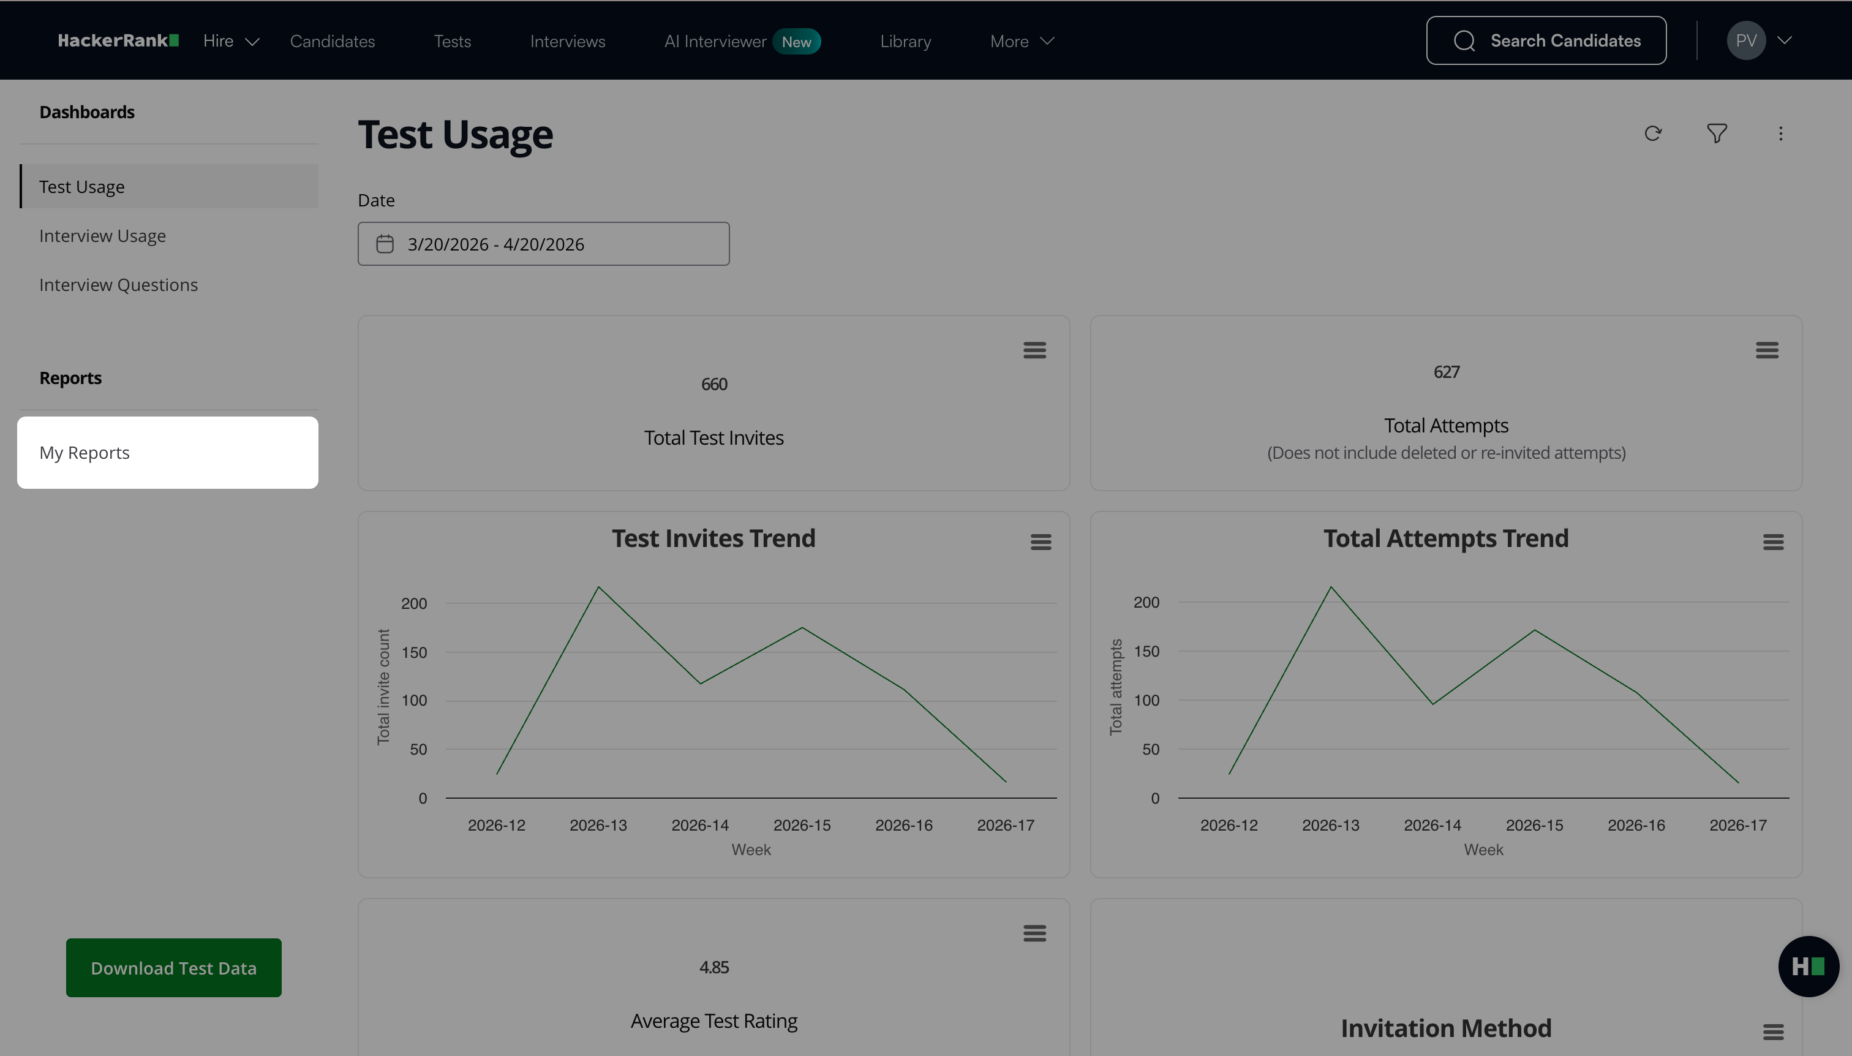Click the refresh dashboard icon
Image resolution: width=1852 pixels, height=1056 pixels.
pyautogui.click(x=1652, y=134)
